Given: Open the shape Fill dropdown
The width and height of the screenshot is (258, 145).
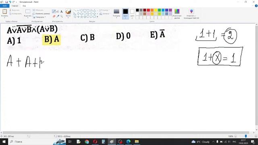Looking at the screenshot, I should [x=105, y=14].
